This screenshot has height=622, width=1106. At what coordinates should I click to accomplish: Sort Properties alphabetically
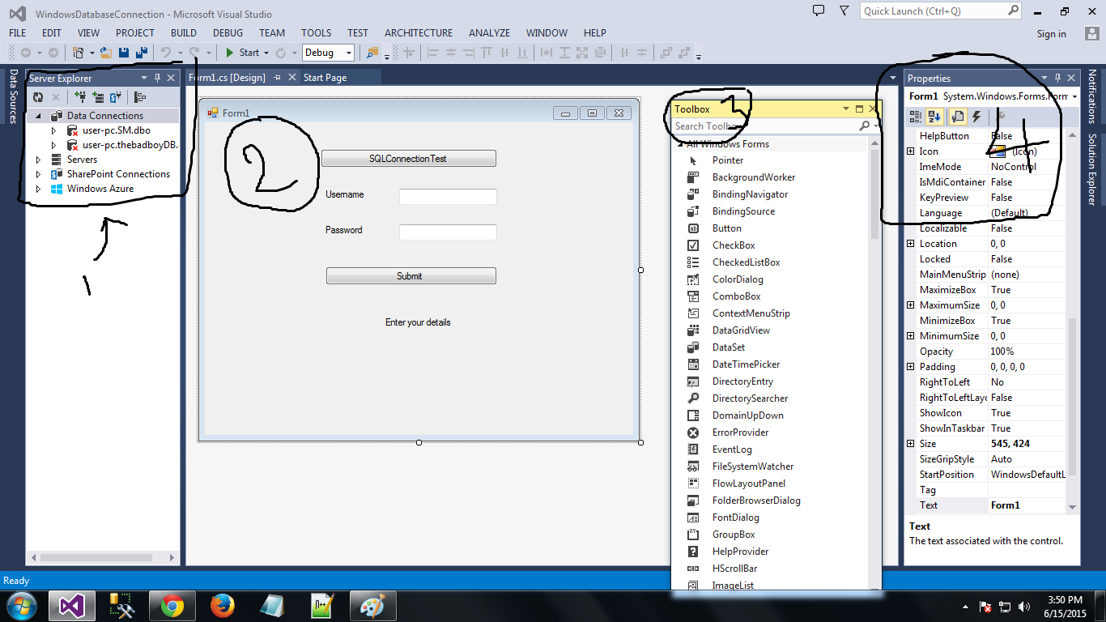(x=934, y=117)
